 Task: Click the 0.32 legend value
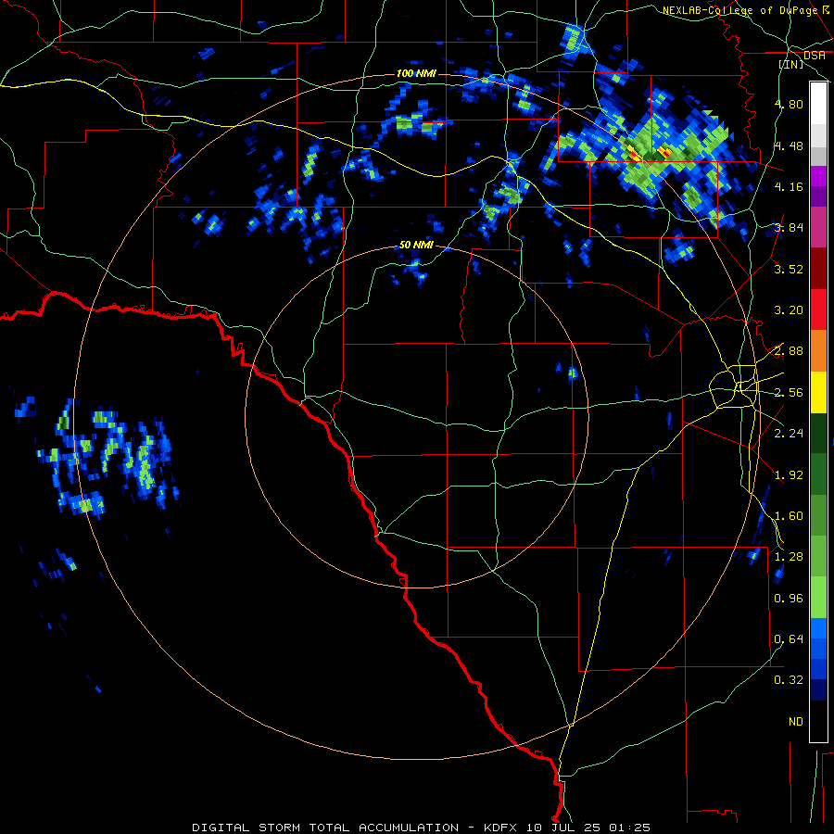pyautogui.click(x=789, y=680)
